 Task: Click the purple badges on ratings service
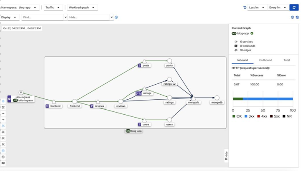point(139,93)
